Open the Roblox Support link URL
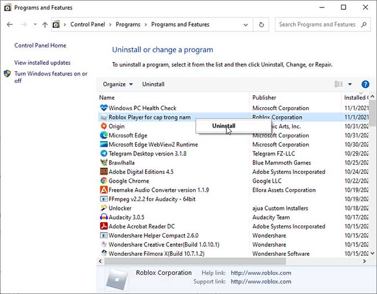The width and height of the screenshot is (377, 294). [x=261, y=281]
